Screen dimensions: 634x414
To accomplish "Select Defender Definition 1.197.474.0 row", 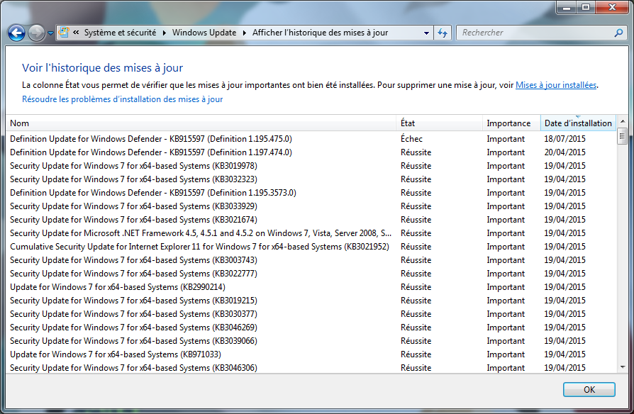I will point(311,152).
